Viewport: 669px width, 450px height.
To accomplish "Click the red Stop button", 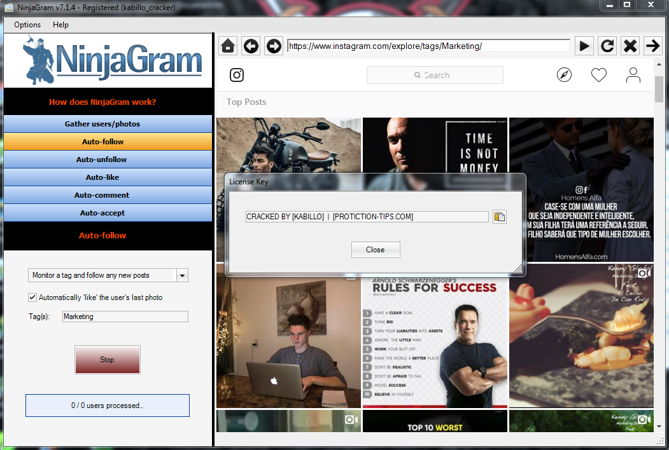I will (x=108, y=360).
